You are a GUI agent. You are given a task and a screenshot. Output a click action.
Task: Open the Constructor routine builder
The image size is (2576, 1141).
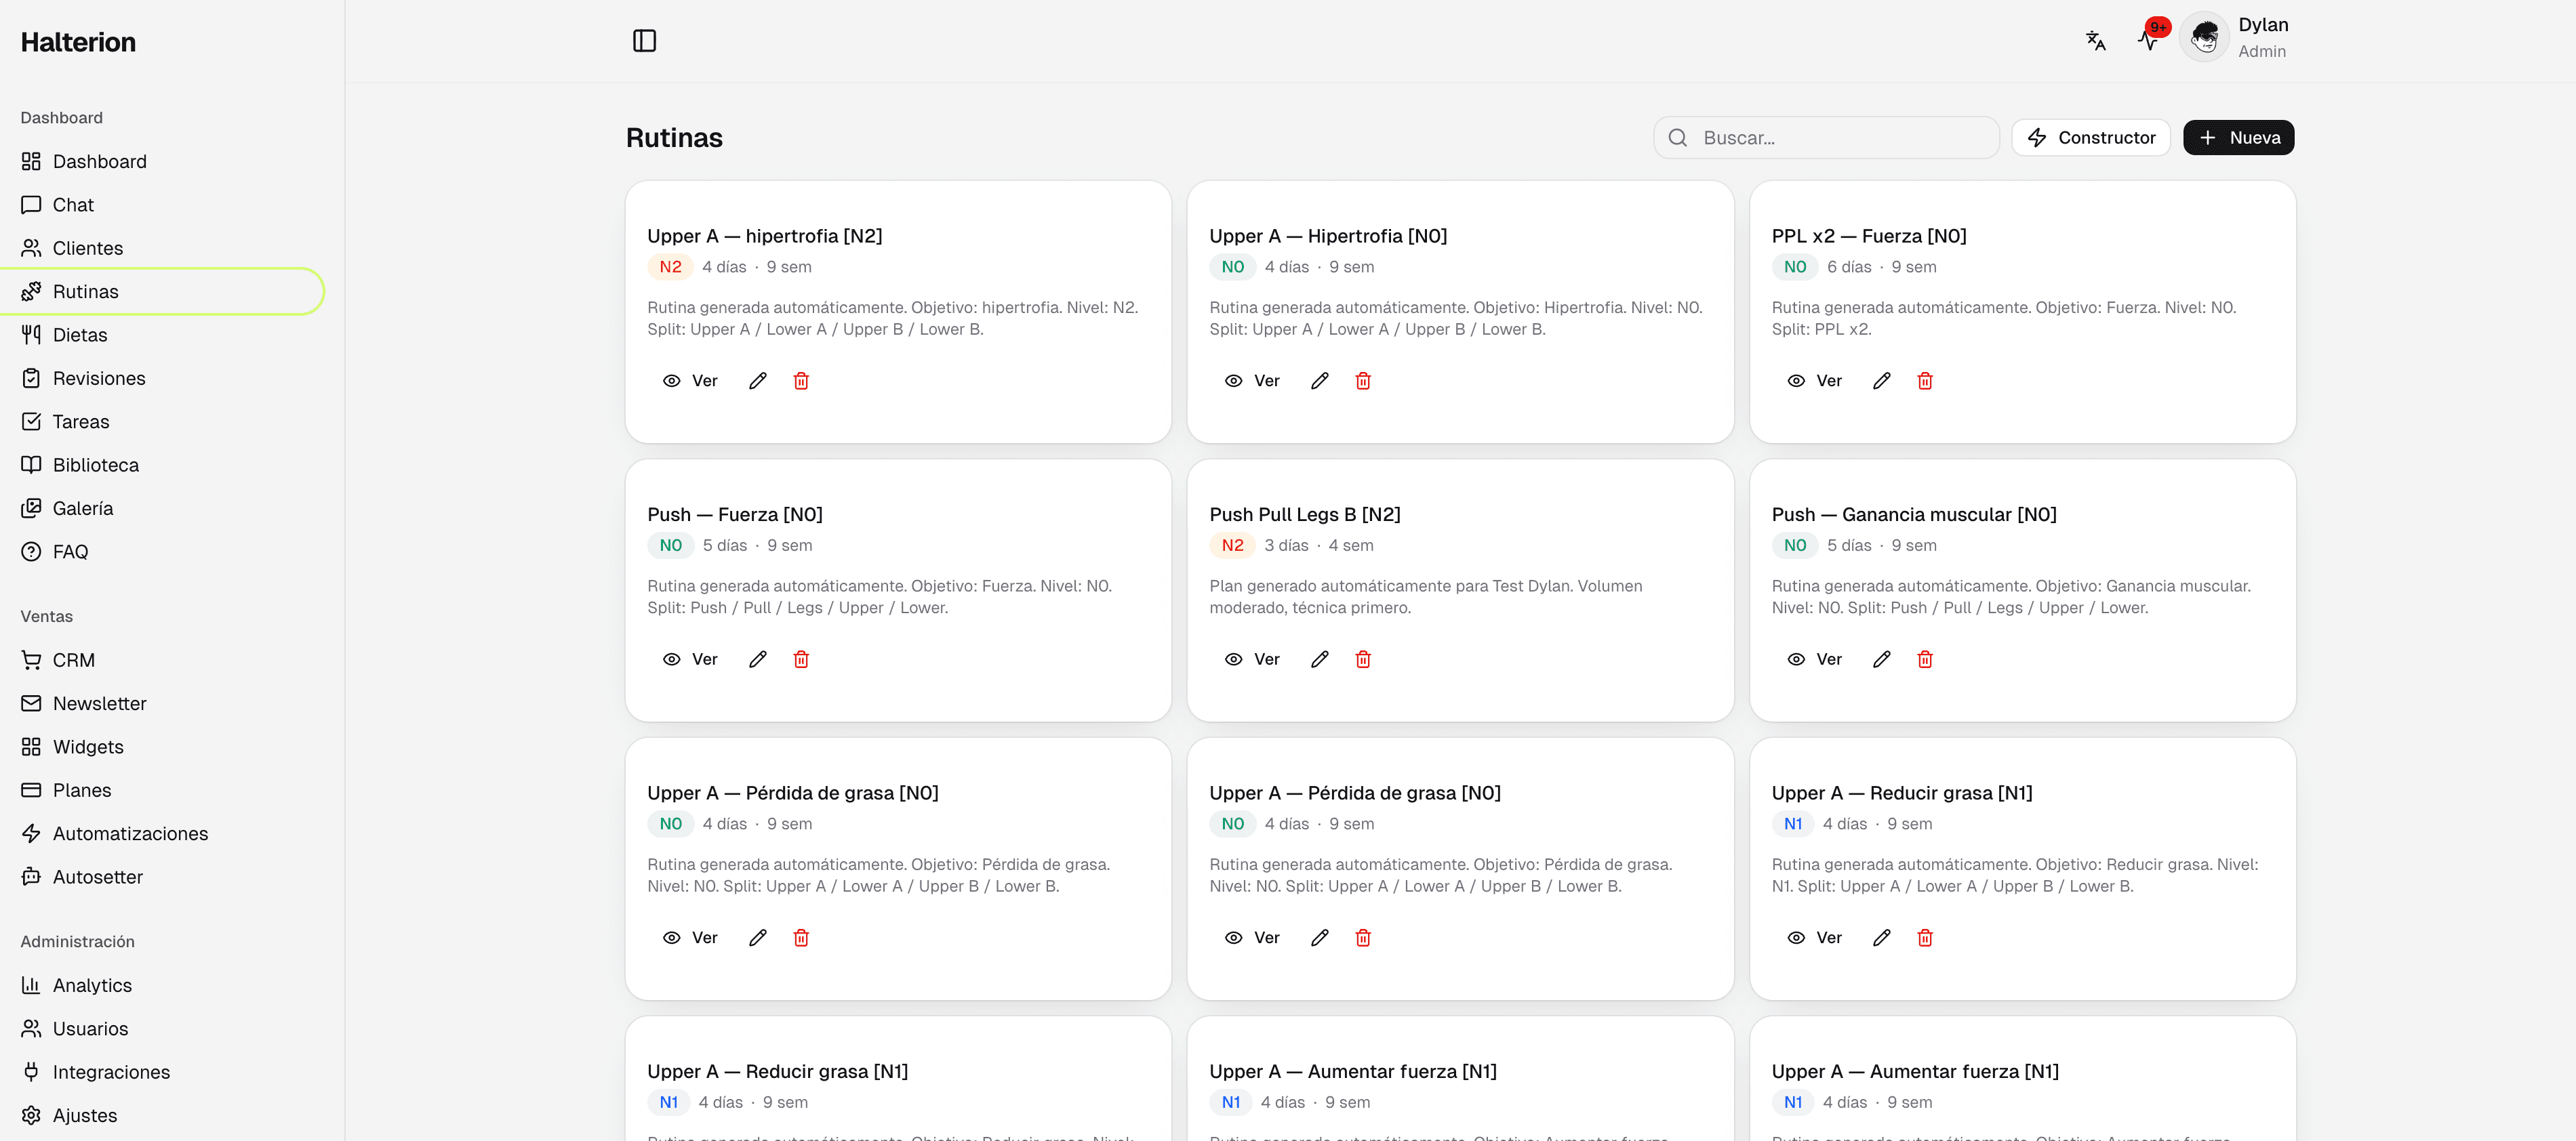click(x=2091, y=138)
